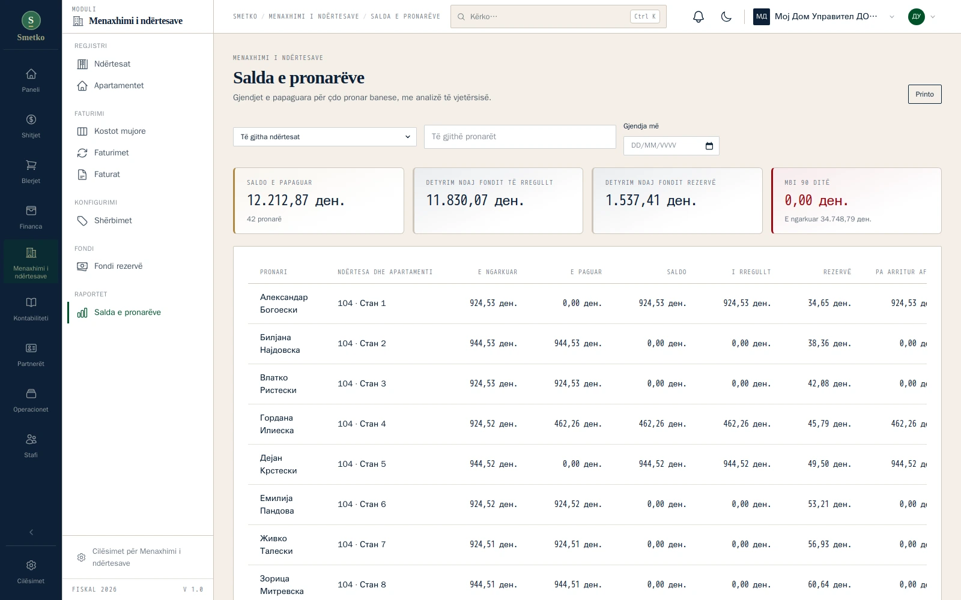
Task: Open the Partnerët section
Action: (x=31, y=355)
